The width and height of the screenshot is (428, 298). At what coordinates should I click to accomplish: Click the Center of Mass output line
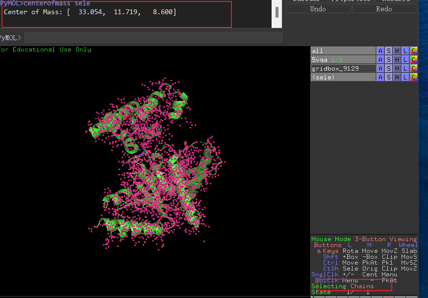click(90, 12)
